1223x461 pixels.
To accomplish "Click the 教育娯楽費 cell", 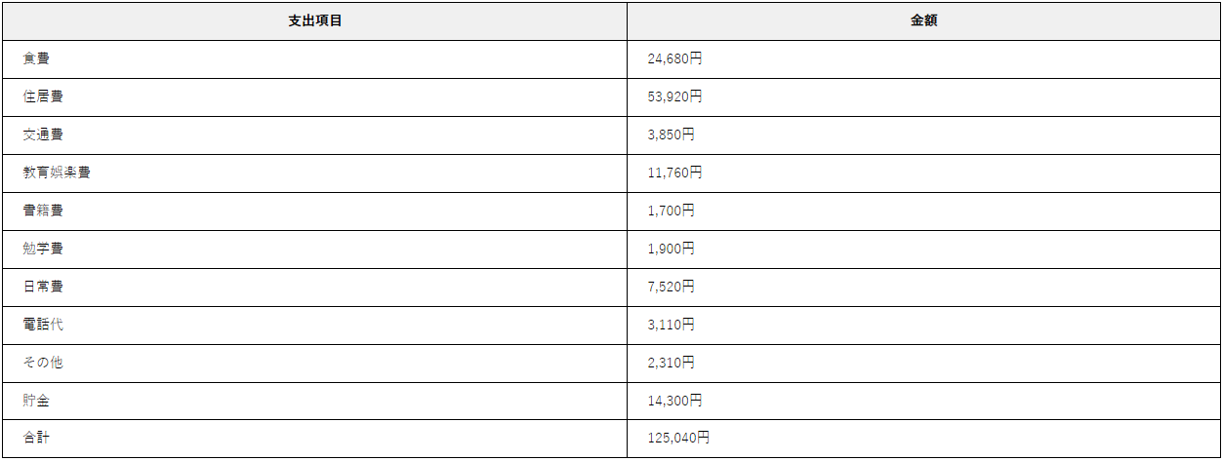I will pyautogui.click(x=314, y=173).
